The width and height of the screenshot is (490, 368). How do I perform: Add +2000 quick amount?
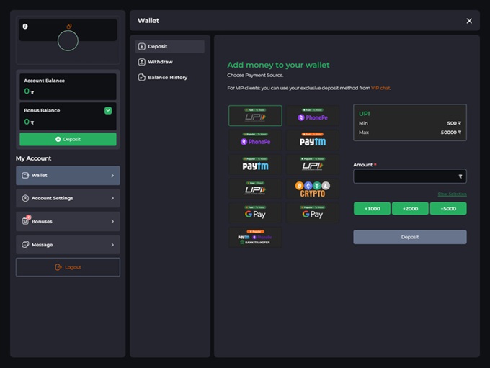pos(409,208)
